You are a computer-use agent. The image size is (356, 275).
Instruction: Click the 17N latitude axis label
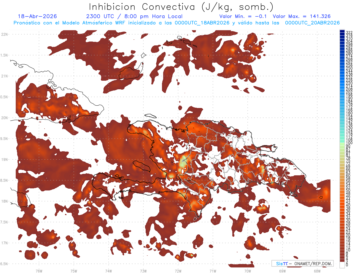(x=4, y=243)
